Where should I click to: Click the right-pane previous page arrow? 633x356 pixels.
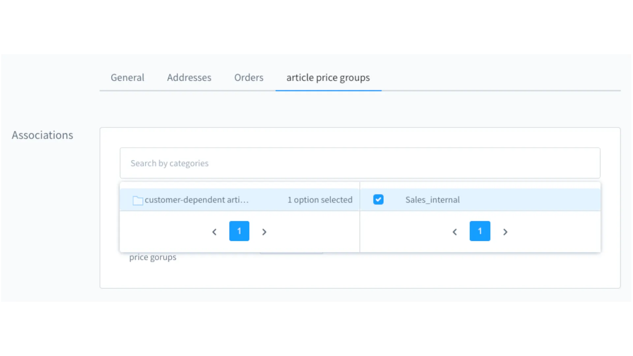coord(455,232)
